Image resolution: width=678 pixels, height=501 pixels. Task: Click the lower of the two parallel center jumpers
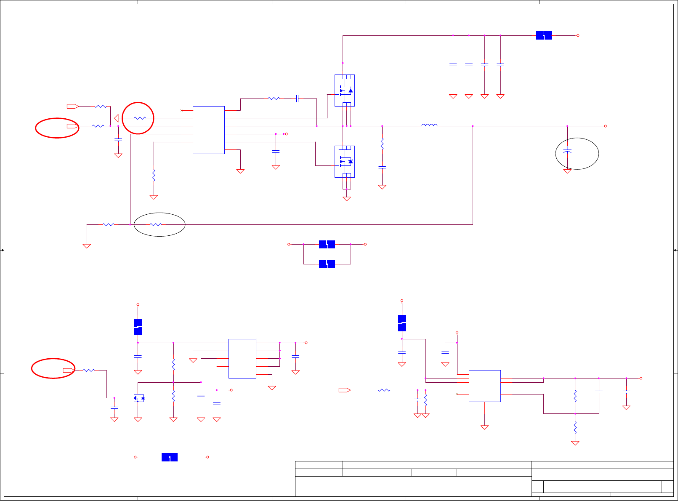click(x=327, y=264)
